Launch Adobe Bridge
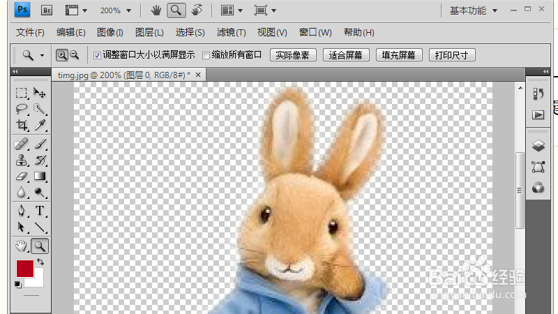 point(47,10)
